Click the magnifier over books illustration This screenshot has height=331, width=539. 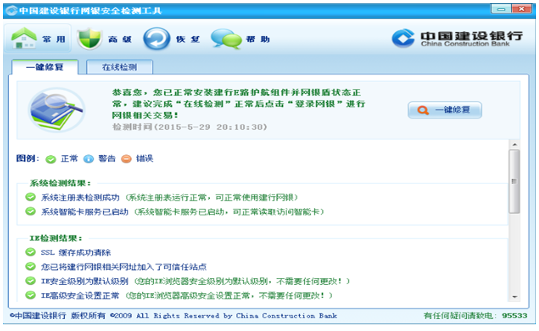click(57, 110)
